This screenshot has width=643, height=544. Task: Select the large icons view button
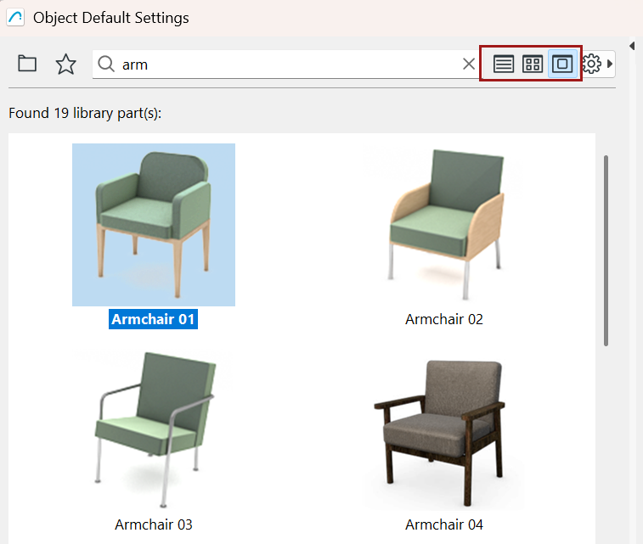tap(562, 64)
